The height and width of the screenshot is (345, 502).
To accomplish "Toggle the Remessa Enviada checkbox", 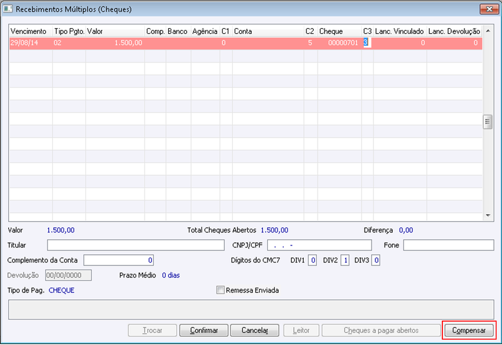I will coord(220,290).
